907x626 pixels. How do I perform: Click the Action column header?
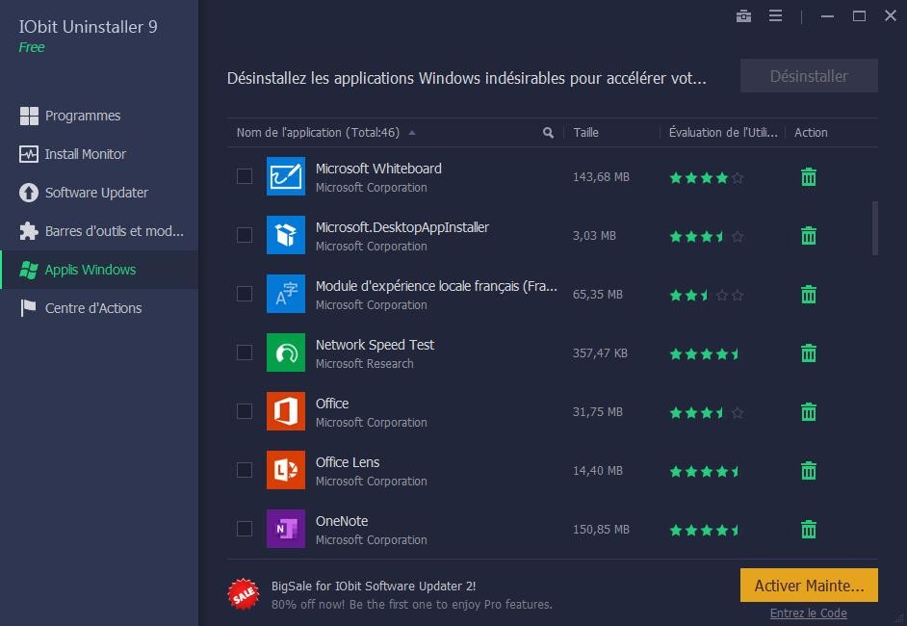tap(811, 133)
